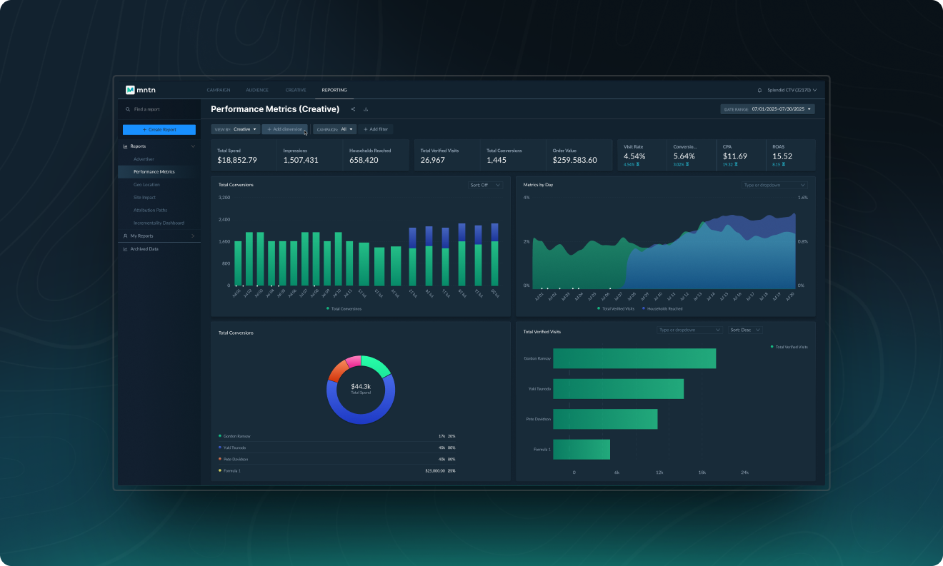Open the Site Impact report

pyautogui.click(x=144, y=198)
